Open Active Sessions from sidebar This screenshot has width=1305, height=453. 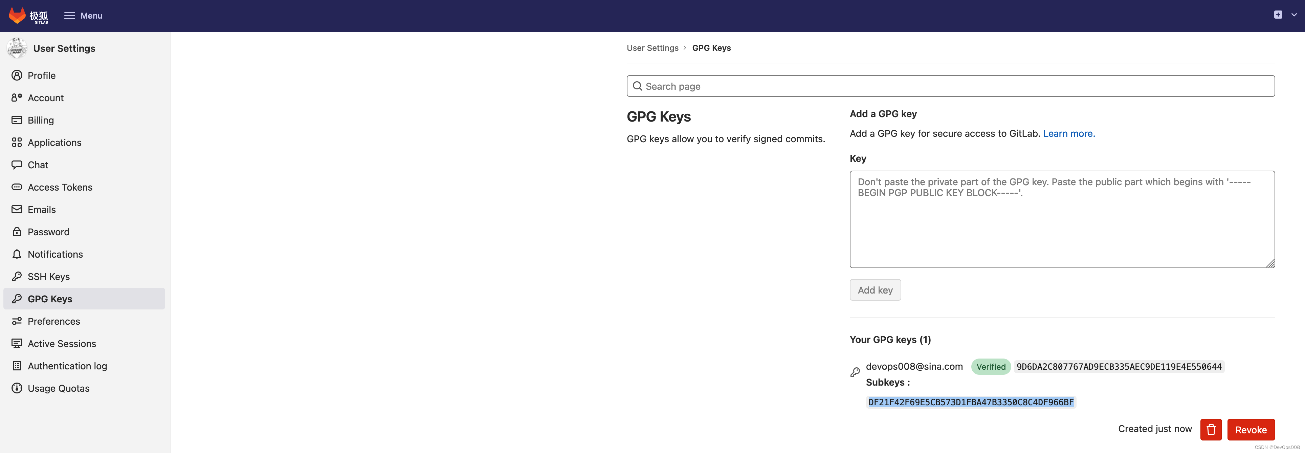click(62, 344)
